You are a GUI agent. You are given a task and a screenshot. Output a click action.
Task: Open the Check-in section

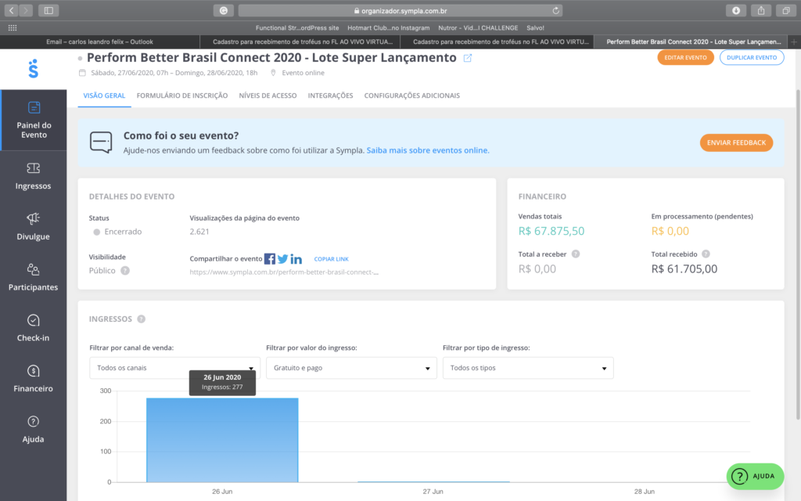pyautogui.click(x=33, y=328)
